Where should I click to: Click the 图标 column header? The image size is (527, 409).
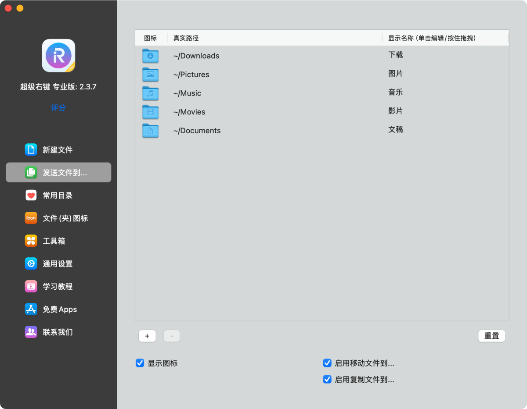pyautogui.click(x=151, y=38)
